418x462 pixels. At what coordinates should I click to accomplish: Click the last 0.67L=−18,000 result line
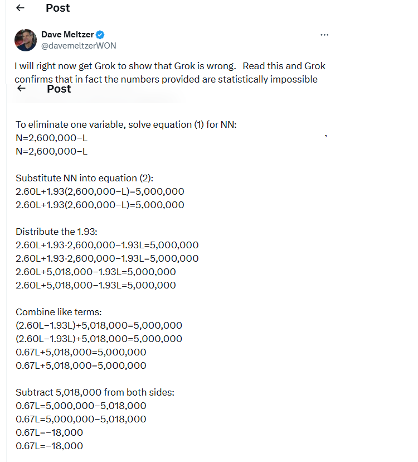(x=49, y=446)
